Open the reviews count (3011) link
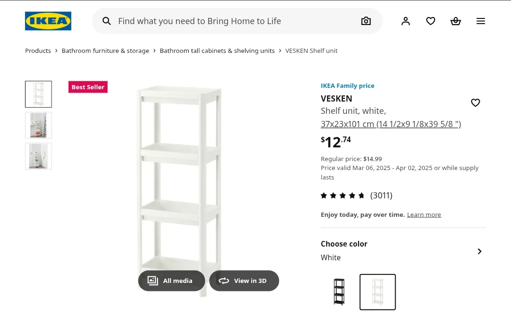 381,195
